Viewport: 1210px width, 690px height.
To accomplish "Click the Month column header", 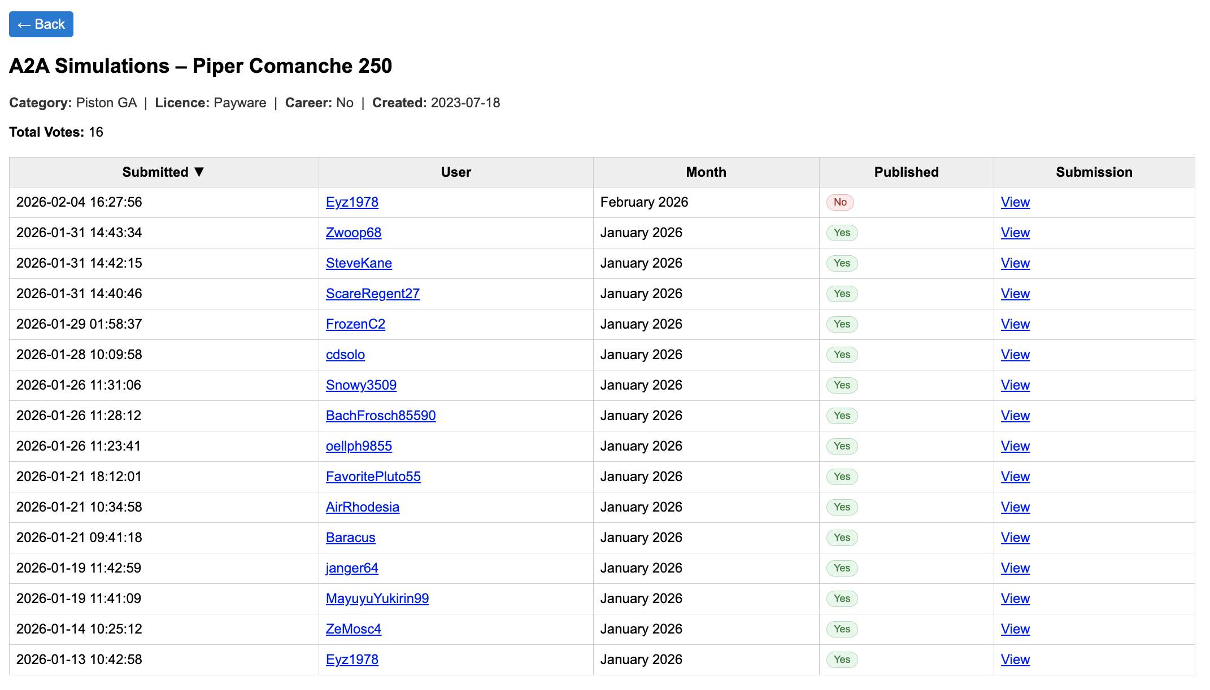I will coord(706,172).
